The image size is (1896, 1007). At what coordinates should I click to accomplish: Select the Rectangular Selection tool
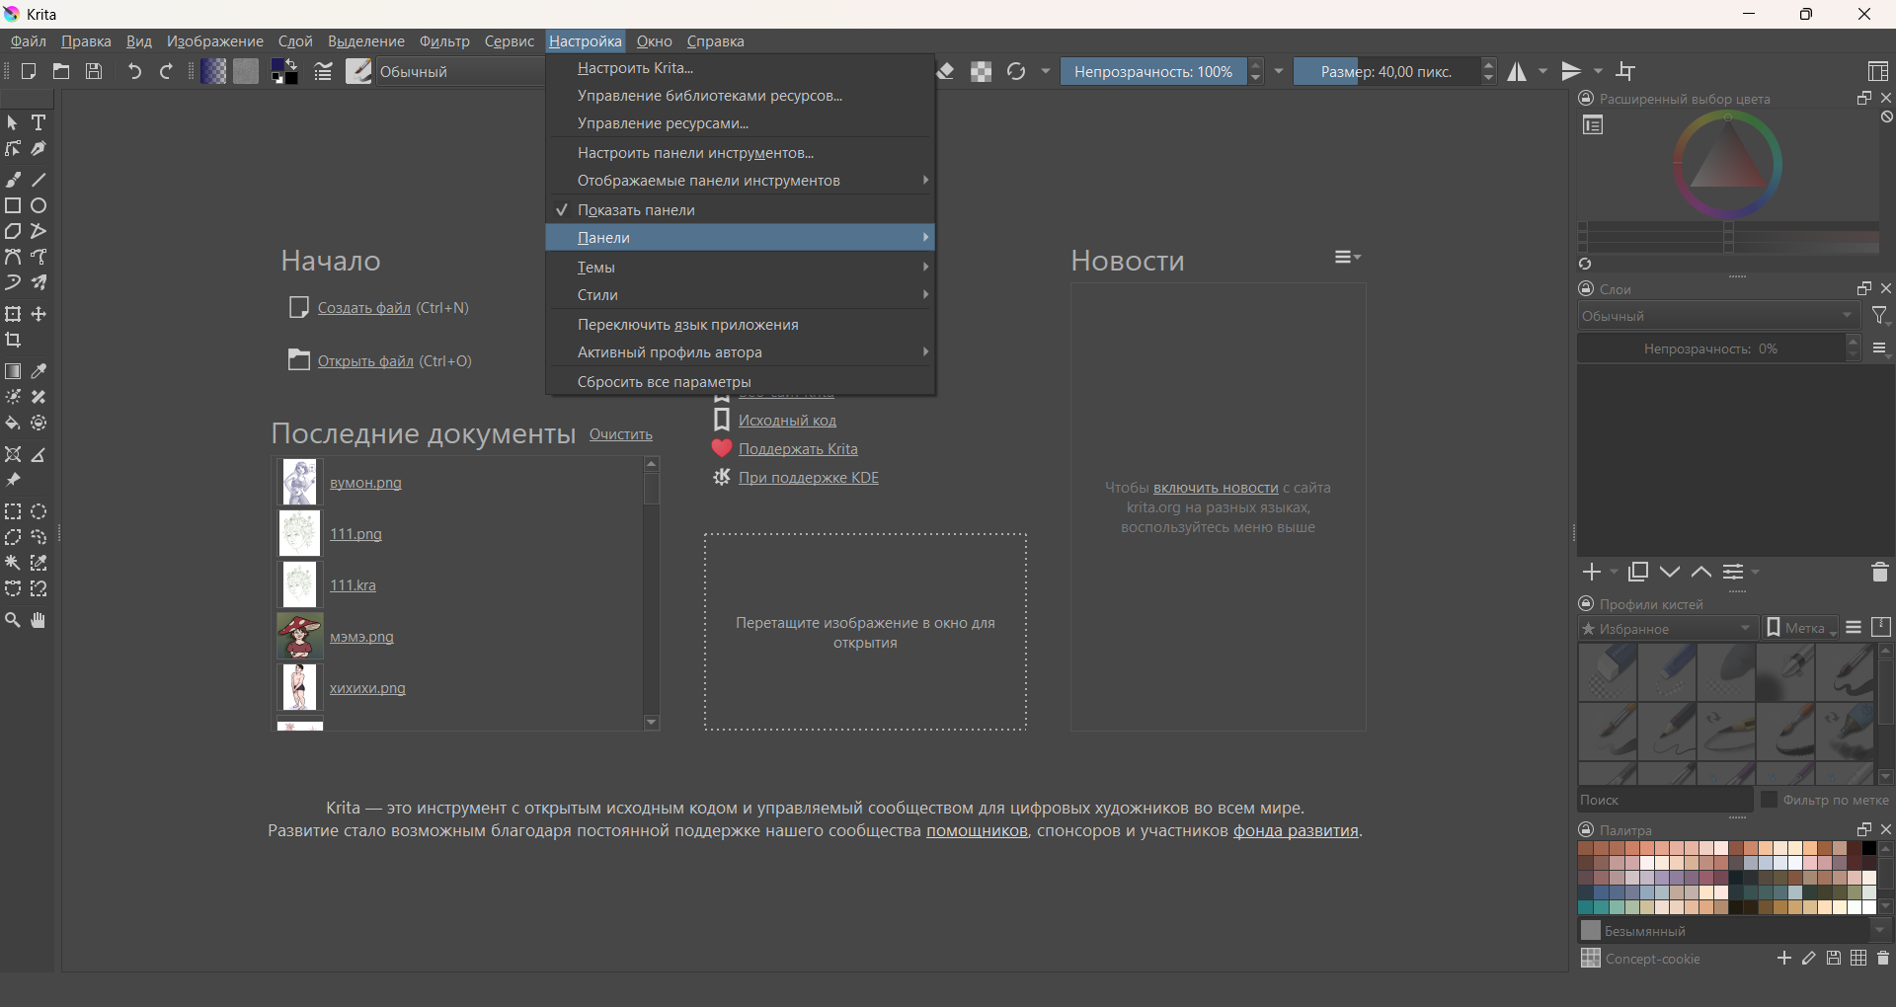[13, 511]
